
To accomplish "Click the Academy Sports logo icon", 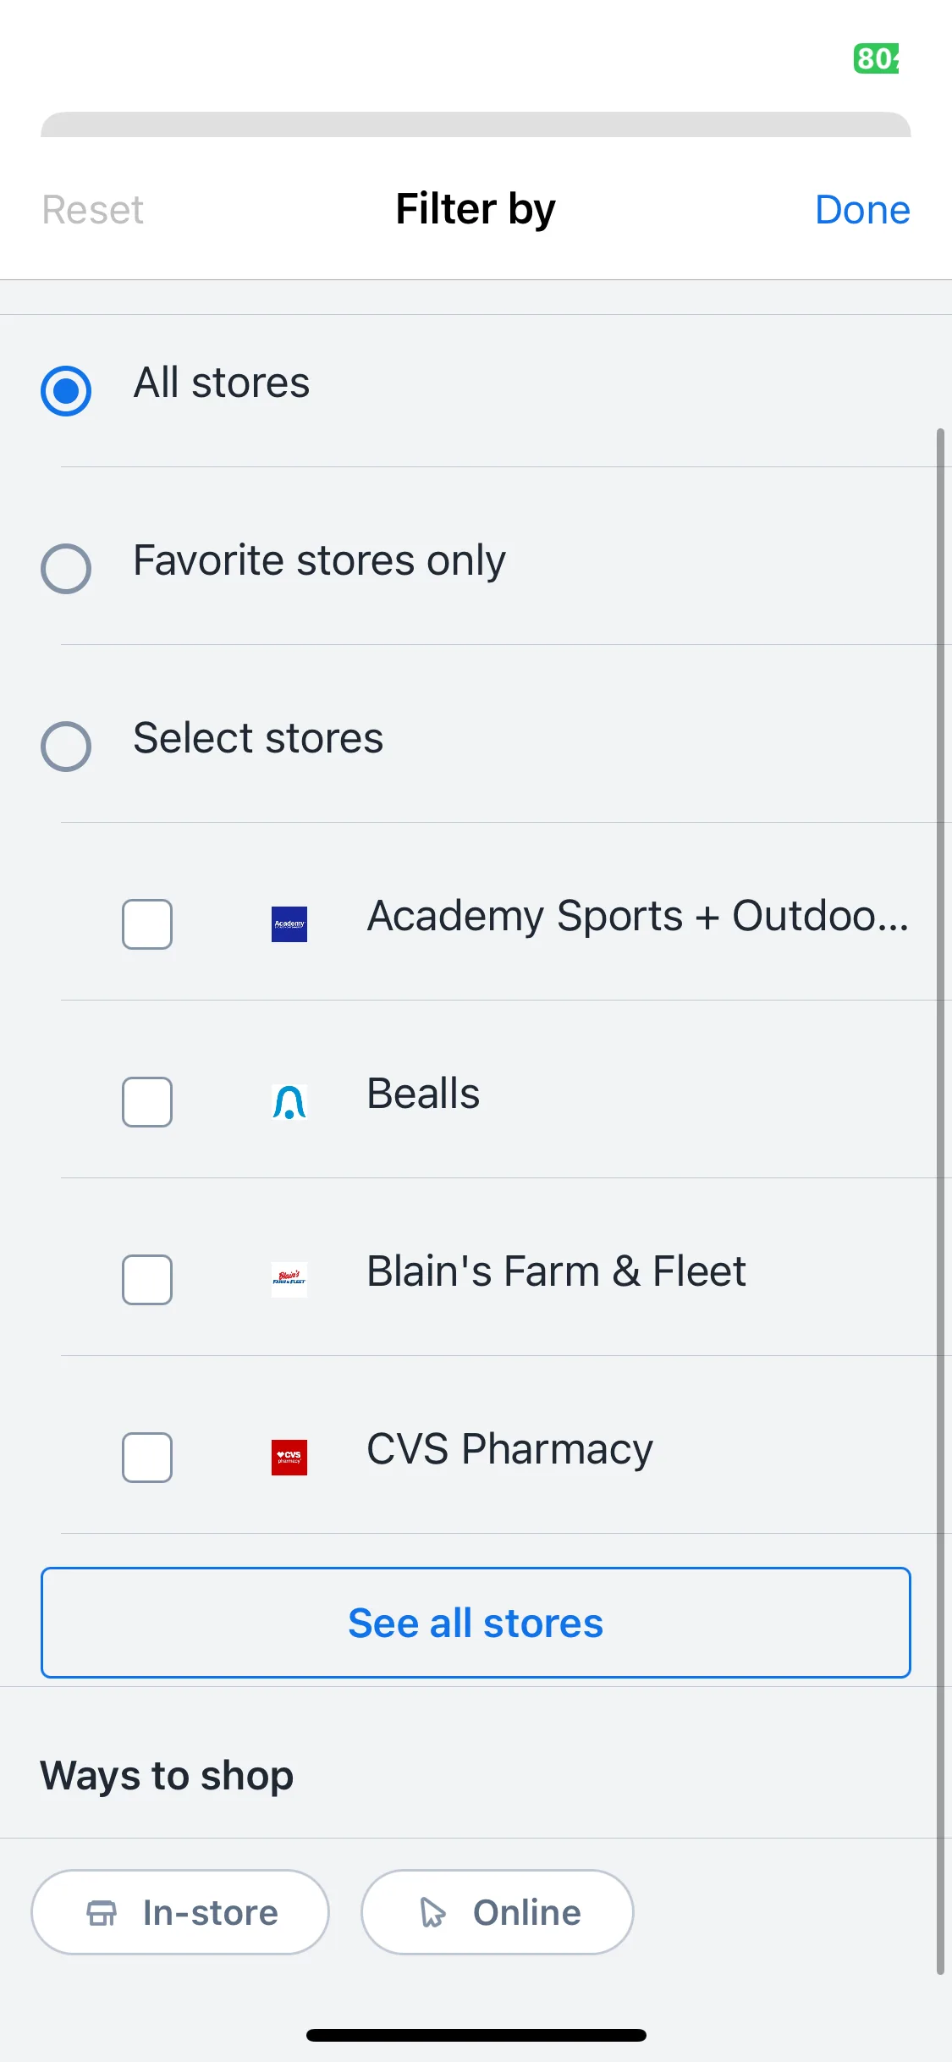I will point(289,923).
